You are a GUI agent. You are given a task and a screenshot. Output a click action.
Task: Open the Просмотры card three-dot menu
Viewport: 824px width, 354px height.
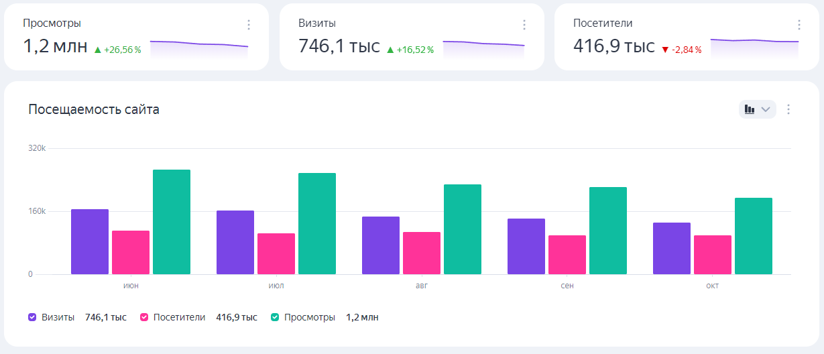tap(249, 25)
